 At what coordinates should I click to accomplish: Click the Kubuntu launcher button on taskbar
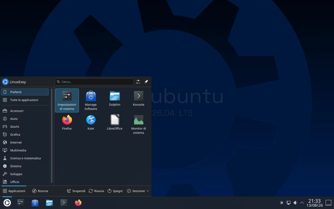pyautogui.click(x=7, y=202)
